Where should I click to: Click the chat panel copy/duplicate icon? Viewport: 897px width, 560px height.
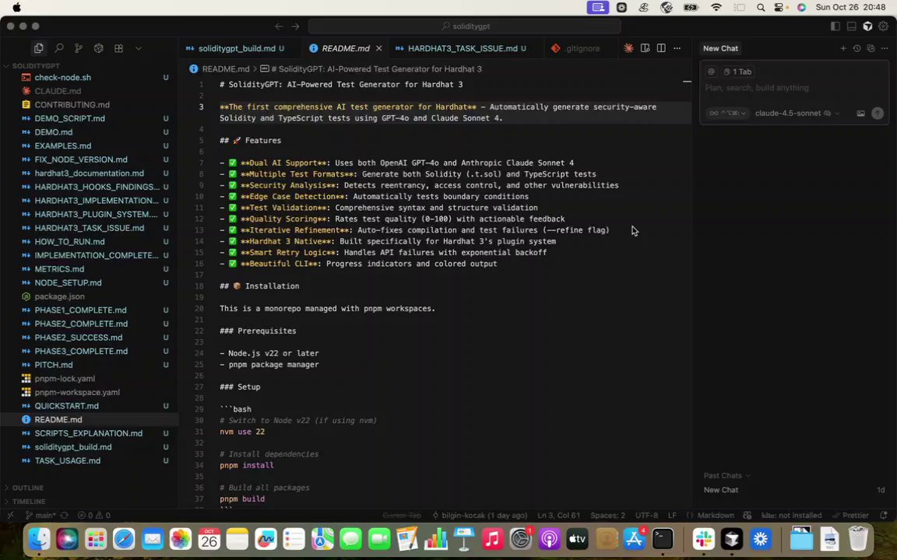(x=871, y=48)
